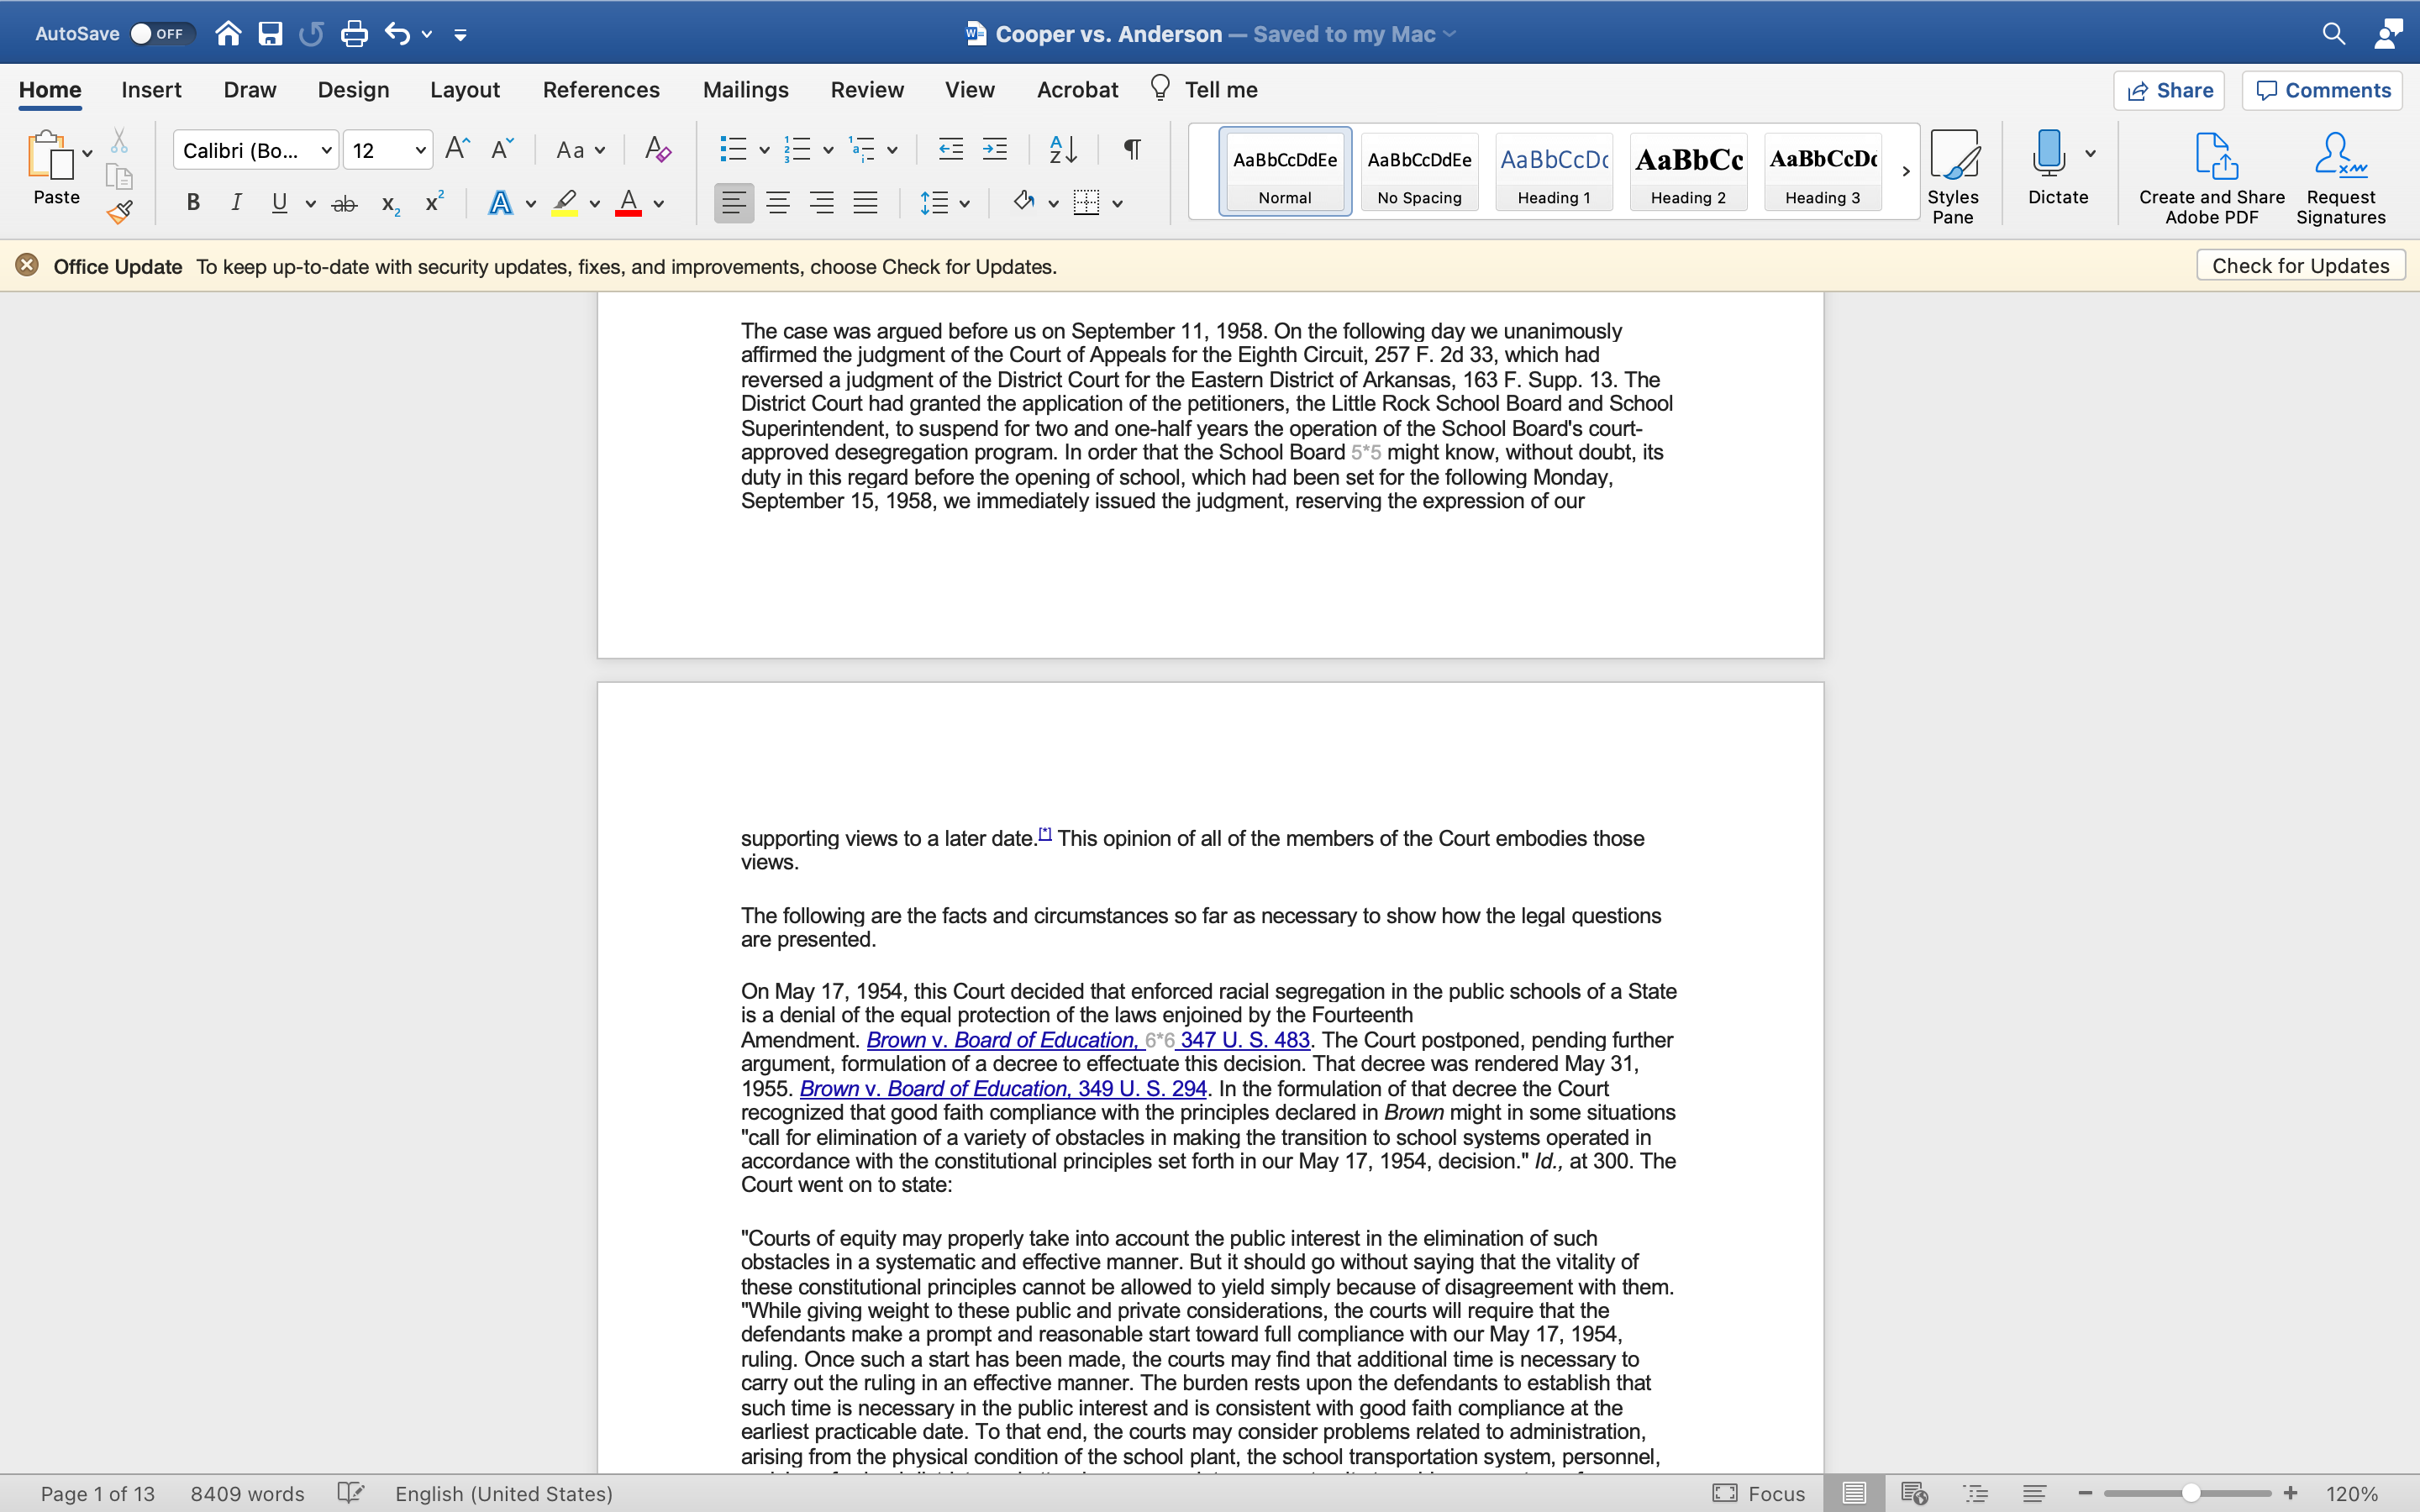Center align the paragraph
The image size is (2420, 1512).
778,202
